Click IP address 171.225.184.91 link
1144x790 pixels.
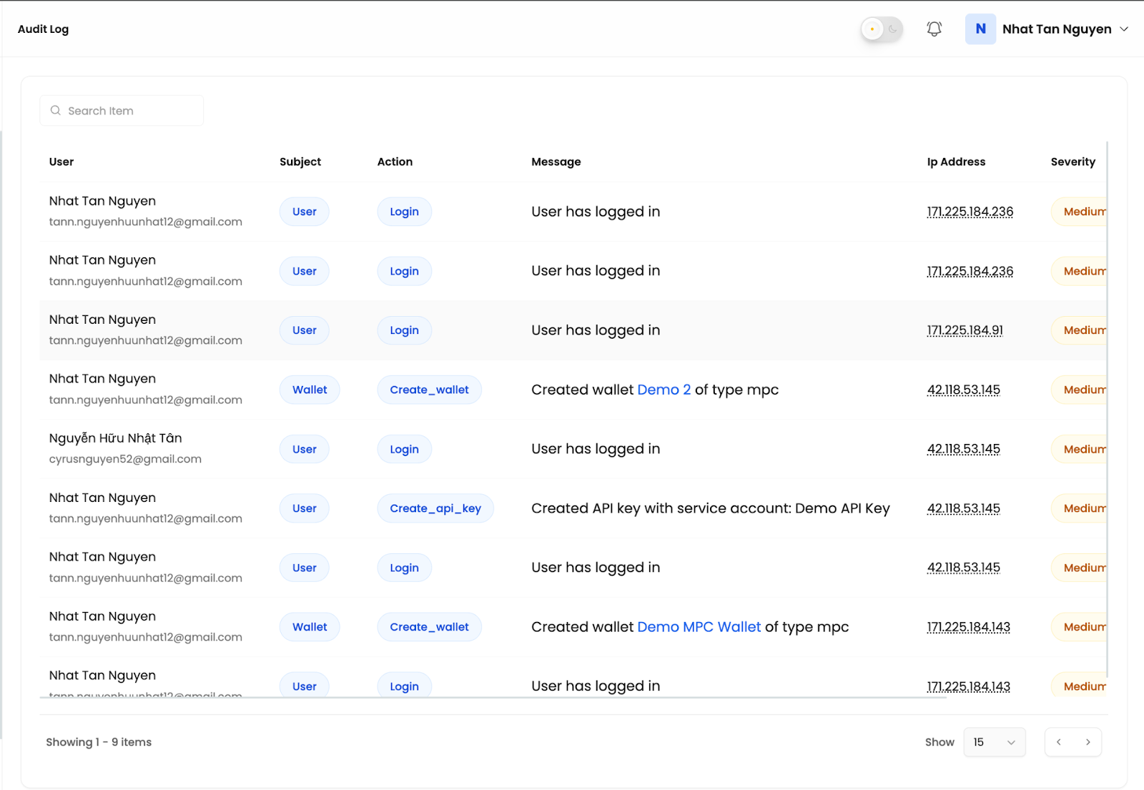point(965,330)
